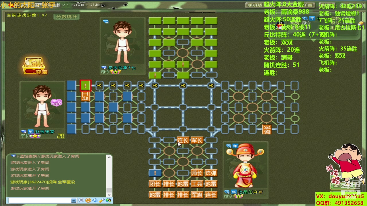Click chat line 游戏玩家[3622470]投降,全军覆没
Screen dimensions: 367x206
43,182
